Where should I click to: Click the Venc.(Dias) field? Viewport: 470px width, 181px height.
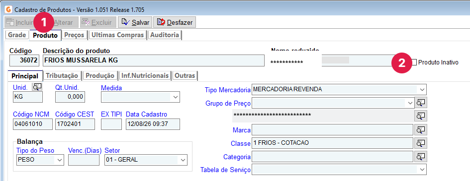(x=84, y=160)
